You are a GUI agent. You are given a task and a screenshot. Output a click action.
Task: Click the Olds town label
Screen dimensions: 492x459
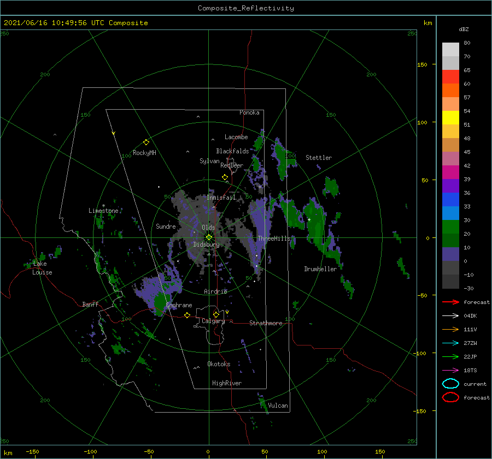point(208,228)
